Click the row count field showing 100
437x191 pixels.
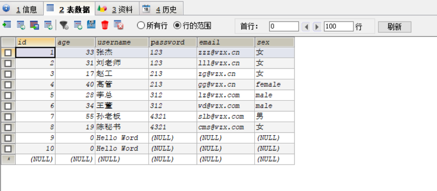[x=339, y=26]
